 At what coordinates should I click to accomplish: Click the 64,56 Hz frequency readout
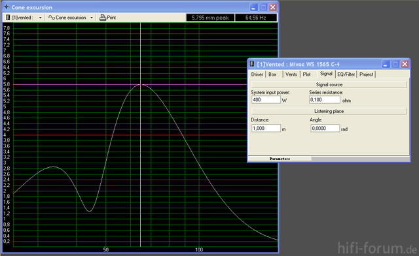tap(256, 18)
